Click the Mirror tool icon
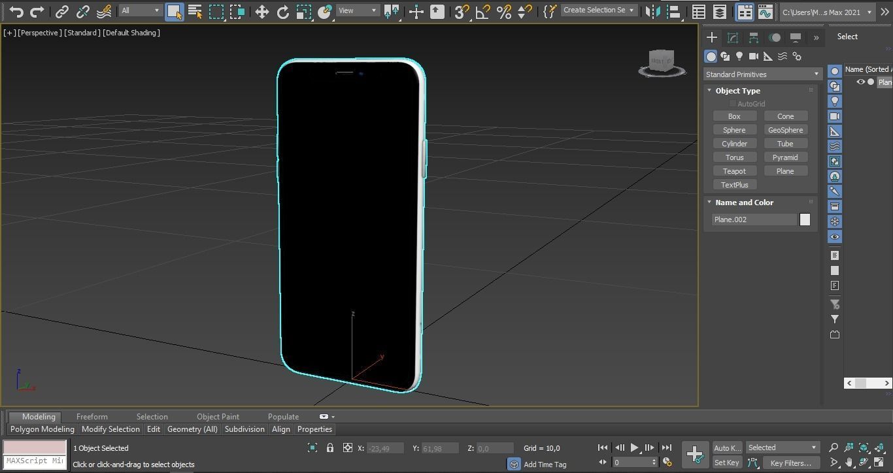 [x=652, y=11]
